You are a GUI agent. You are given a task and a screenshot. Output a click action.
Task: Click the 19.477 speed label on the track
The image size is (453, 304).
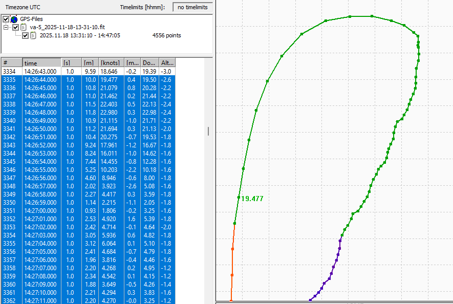pos(252,199)
